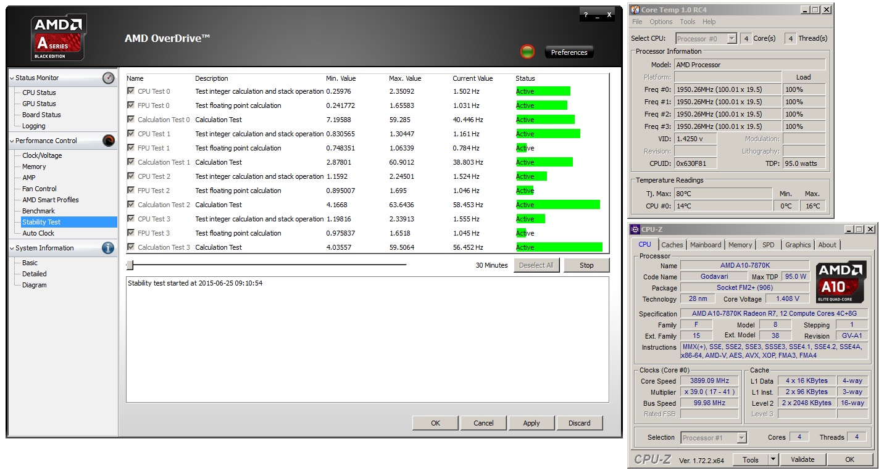Open Clock/Voltage settings
The image size is (884, 473).
click(x=42, y=155)
